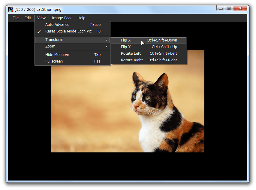Minimize the viewer window
Screen dimensions: 256x190
221,8
